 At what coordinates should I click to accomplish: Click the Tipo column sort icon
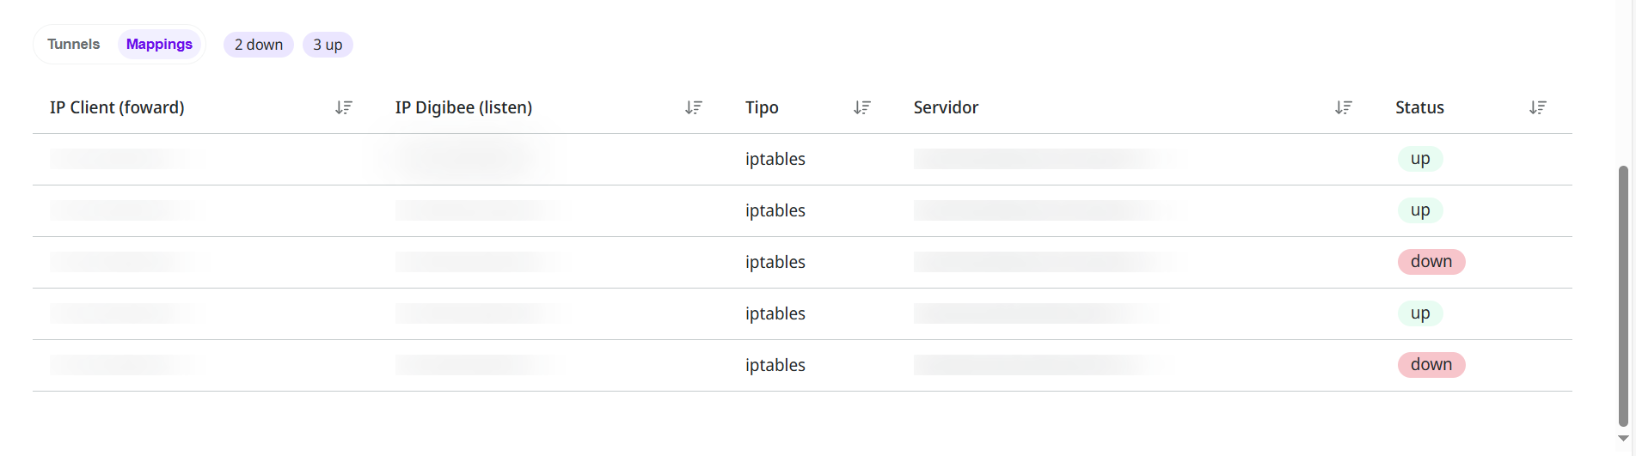tap(862, 107)
